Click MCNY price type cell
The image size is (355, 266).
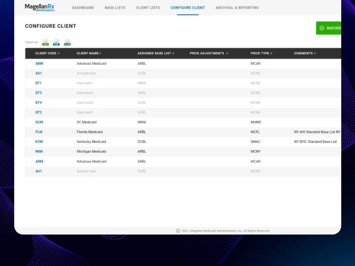click(256, 152)
